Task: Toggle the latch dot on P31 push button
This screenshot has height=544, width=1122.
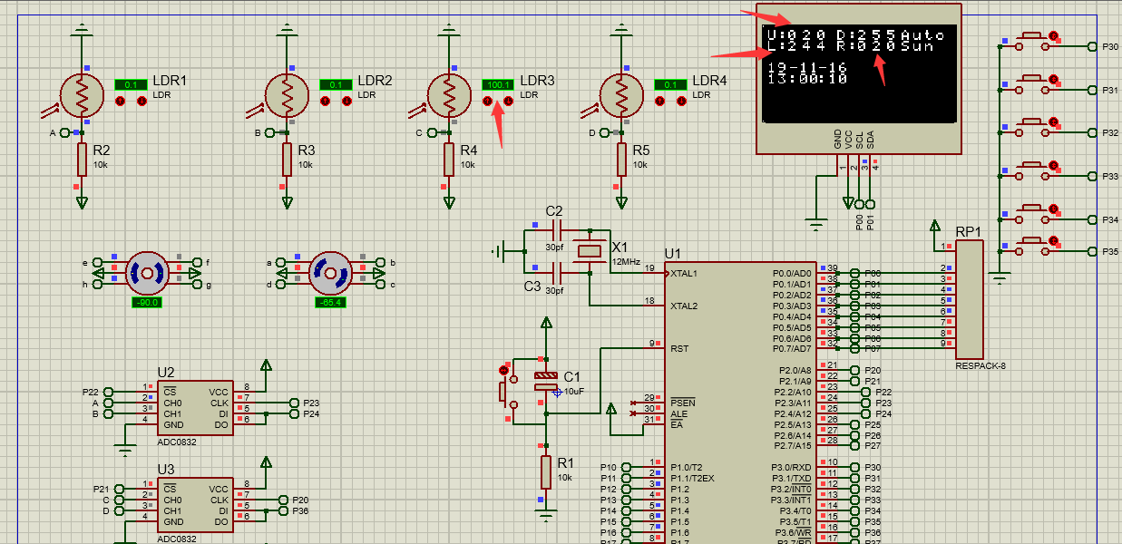Action: (x=1053, y=80)
